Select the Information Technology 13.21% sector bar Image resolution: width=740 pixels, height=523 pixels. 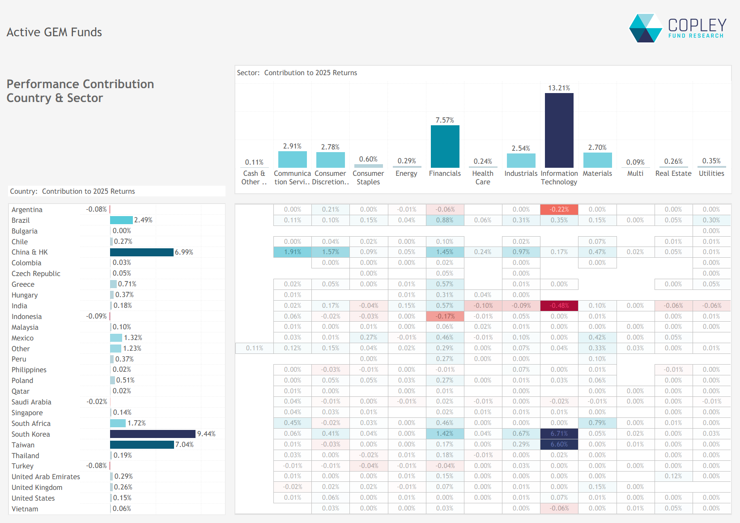pyautogui.click(x=559, y=130)
